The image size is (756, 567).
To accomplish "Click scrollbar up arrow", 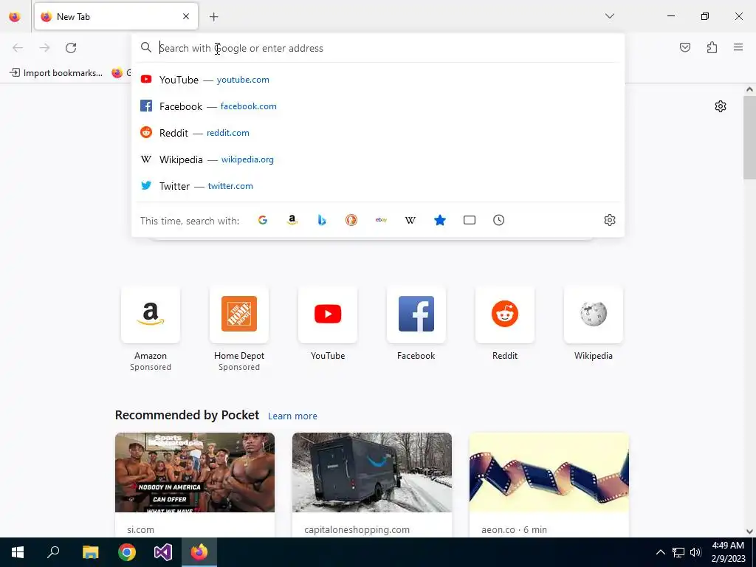I will (x=749, y=89).
